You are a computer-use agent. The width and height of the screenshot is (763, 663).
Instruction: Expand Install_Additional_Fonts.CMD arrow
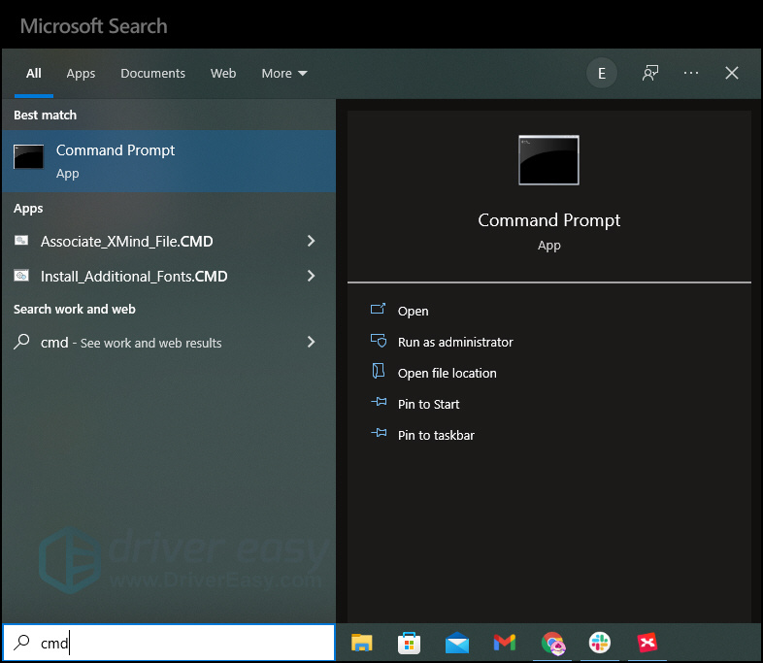tap(311, 276)
